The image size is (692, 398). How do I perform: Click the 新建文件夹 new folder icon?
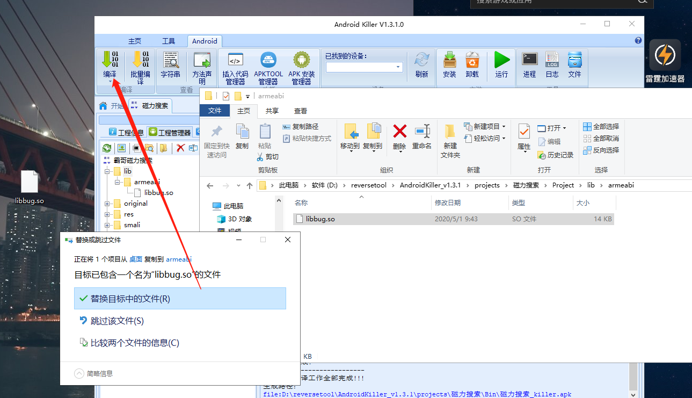coord(450,132)
